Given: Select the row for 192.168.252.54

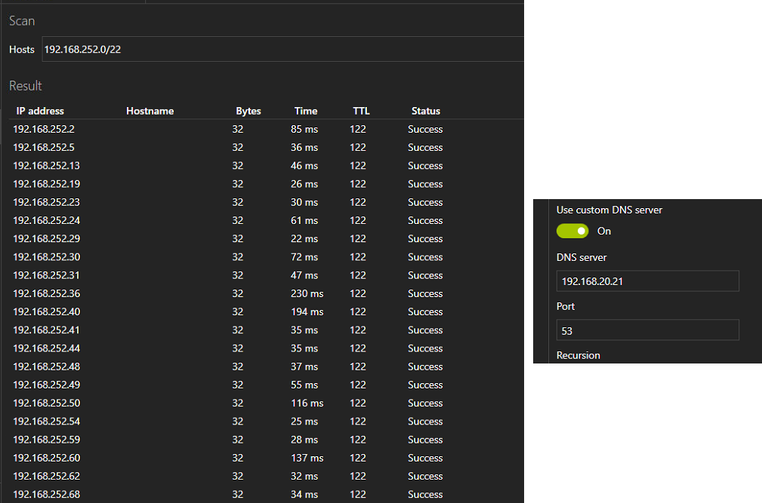Looking at the screenshot, I should pos(266,422).
